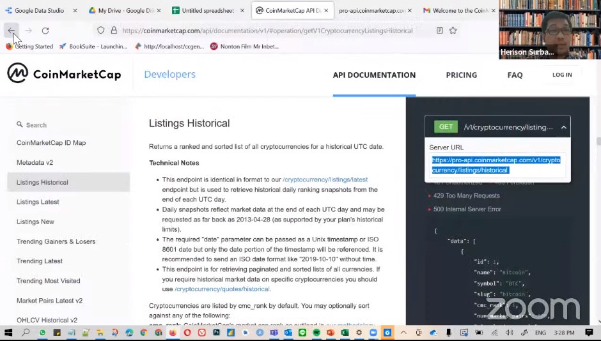This screenshot has height=341, width=601.
Task: Click 500 Internal Server Error response
Action: click(x=467, y=209)
